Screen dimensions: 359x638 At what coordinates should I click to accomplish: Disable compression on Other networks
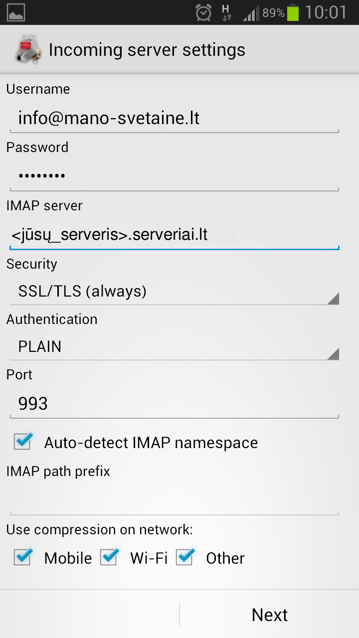185,557
